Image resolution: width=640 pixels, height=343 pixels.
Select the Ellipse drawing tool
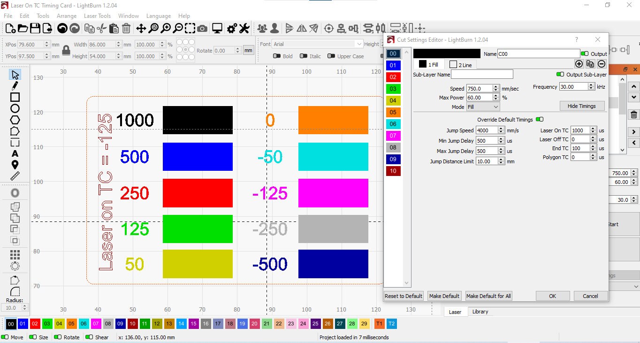click(x=15, y=108)
